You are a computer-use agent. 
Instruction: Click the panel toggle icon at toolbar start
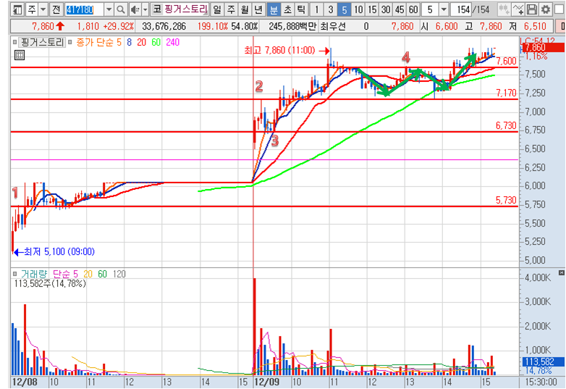18,9
